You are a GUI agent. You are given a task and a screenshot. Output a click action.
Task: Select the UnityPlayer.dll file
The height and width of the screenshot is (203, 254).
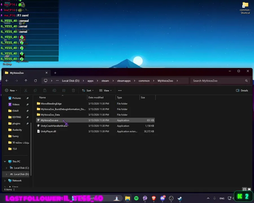point(95,131)
